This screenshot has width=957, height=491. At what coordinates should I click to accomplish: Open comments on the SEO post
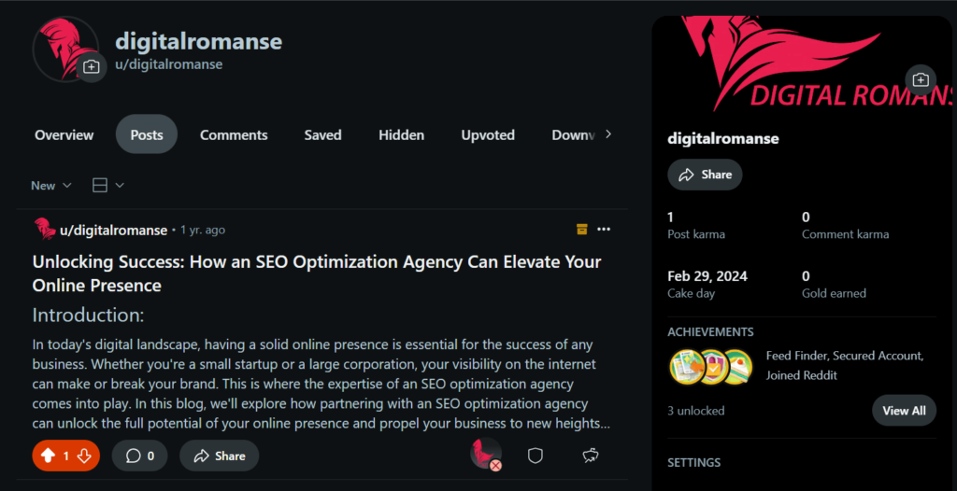pos(140,456)
